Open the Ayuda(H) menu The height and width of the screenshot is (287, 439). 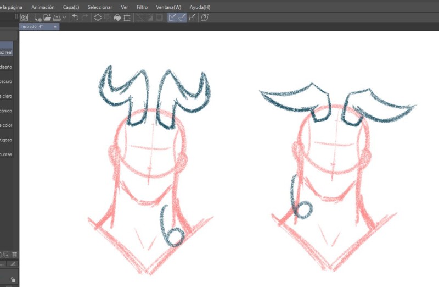point(200,7)
